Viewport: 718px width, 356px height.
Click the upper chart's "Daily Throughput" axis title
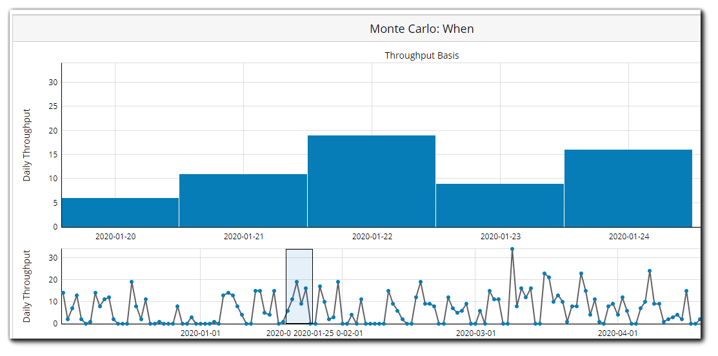[27, 145]
